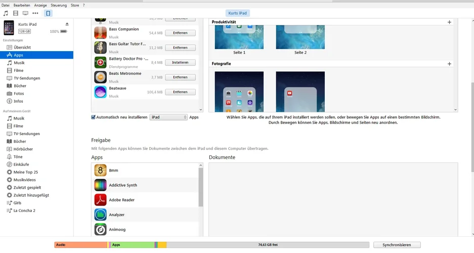Select the second Fotografie page thumbnail

click(x=300, y=92)
